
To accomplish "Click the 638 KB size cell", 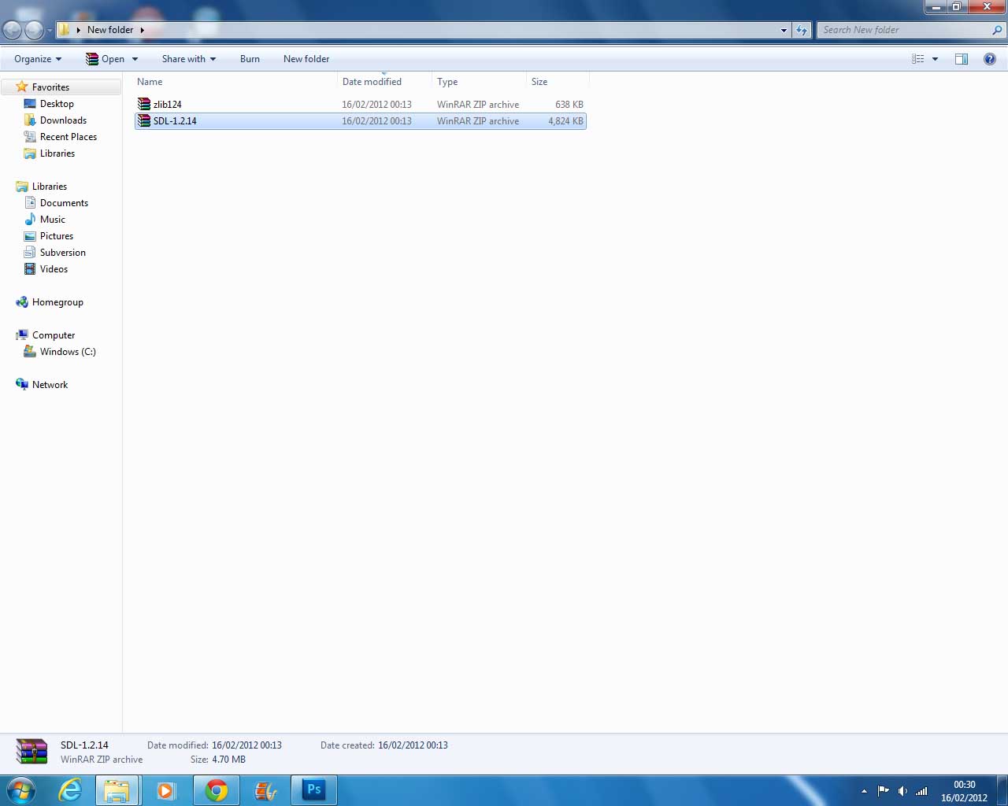I will point(569,105).
